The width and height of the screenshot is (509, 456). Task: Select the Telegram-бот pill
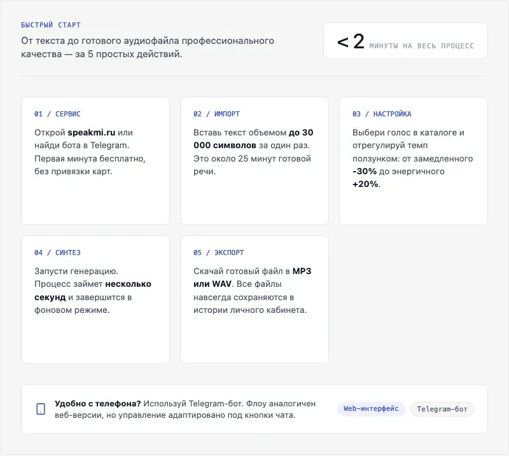442,409
